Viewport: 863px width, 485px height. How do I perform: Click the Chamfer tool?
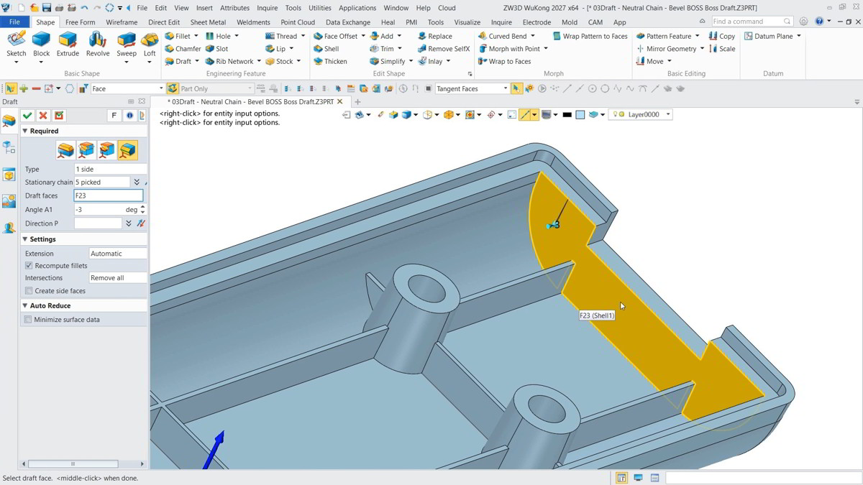[183, 49]
